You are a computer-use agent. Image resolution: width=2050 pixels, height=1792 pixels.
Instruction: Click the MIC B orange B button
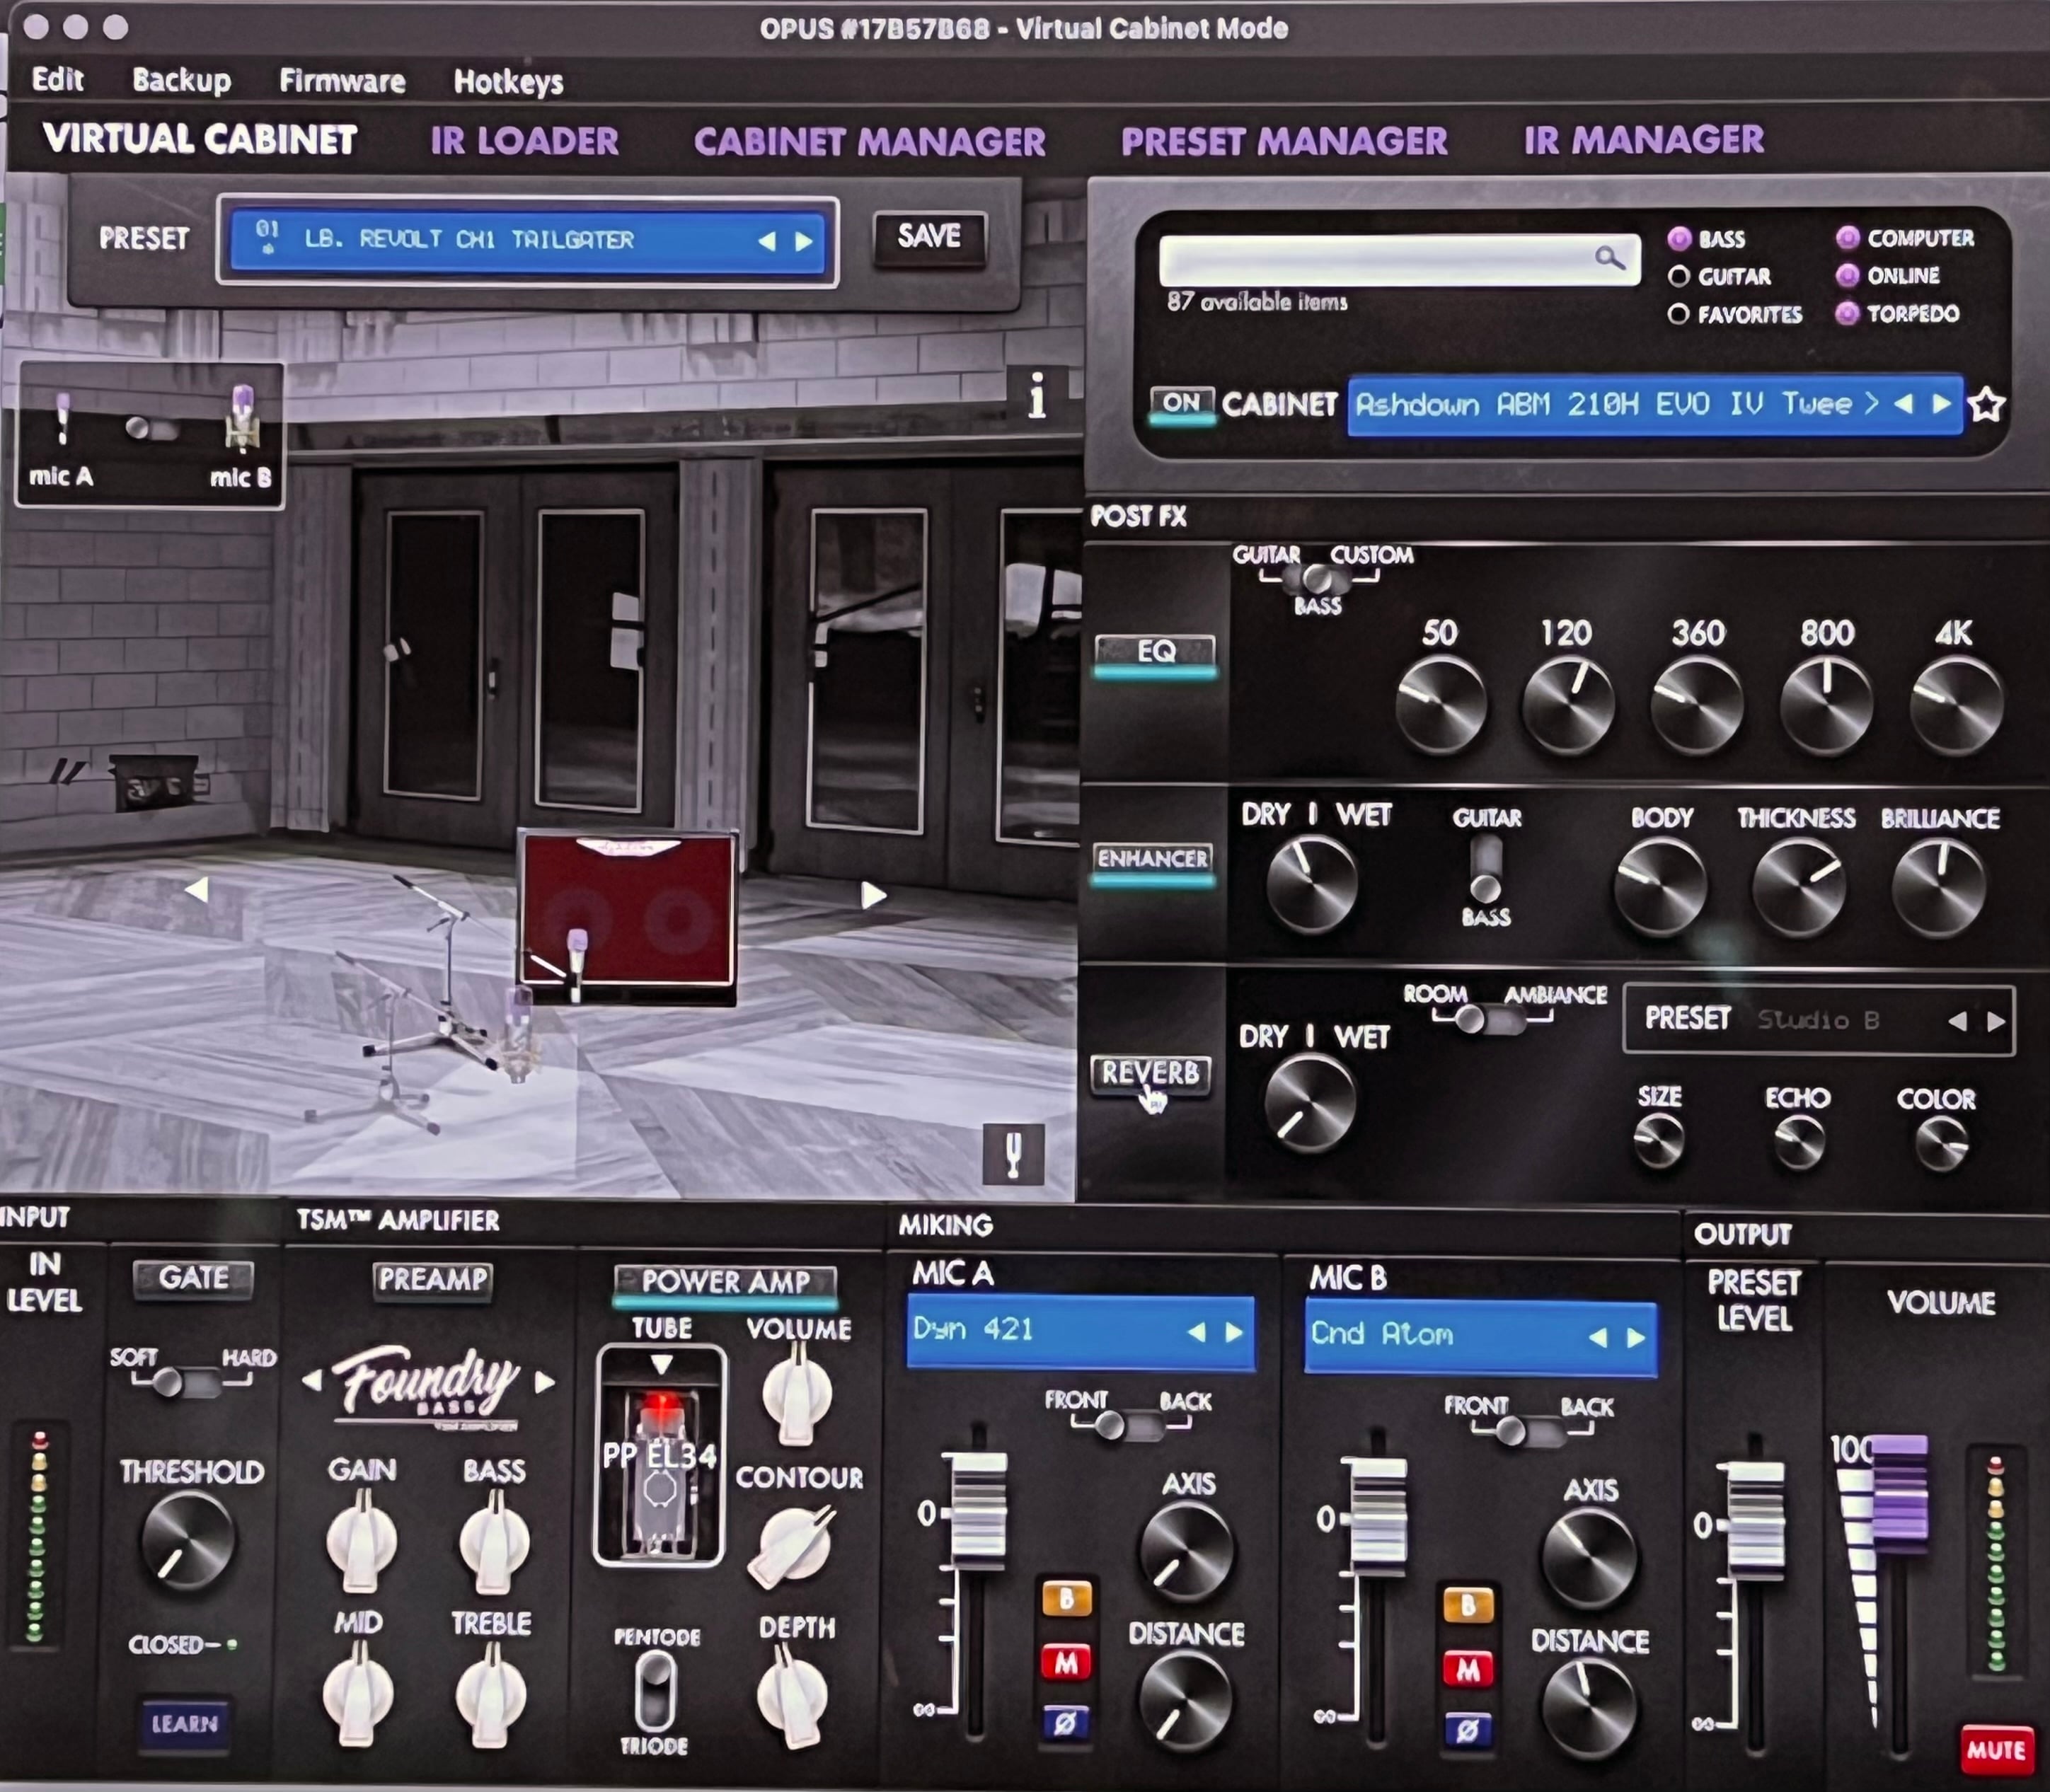tap(1467, 1605)
